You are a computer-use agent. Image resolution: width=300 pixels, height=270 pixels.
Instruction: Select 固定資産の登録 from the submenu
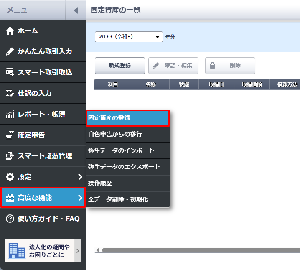click(127, 118)
